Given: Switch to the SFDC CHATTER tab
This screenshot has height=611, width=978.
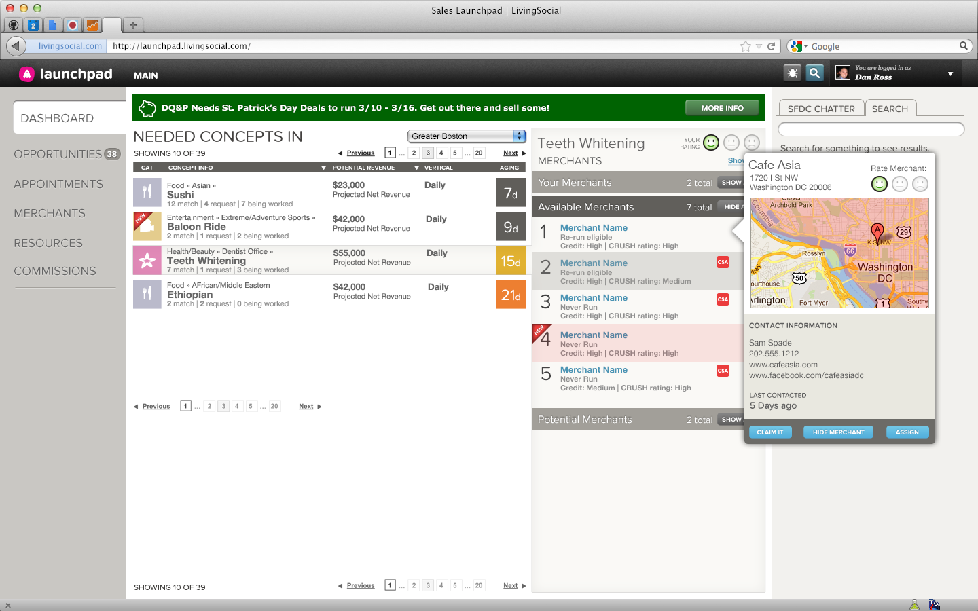Looking at the screenshot, I should coord(821,109).
